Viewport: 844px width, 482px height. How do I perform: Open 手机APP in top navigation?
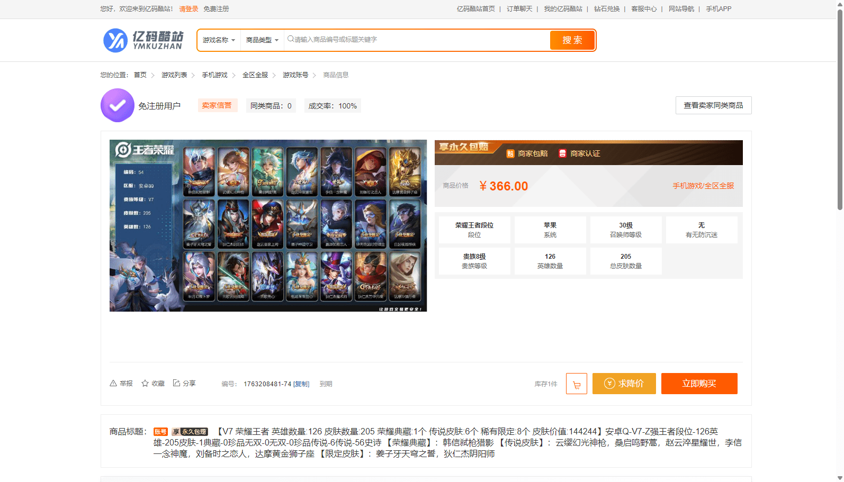point(719,9)
